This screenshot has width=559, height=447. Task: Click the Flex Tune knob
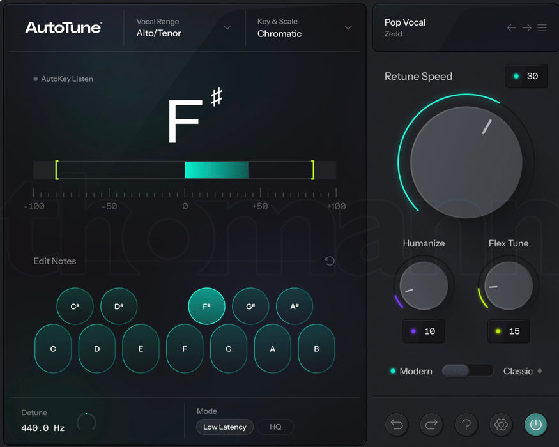pos(509,285)
